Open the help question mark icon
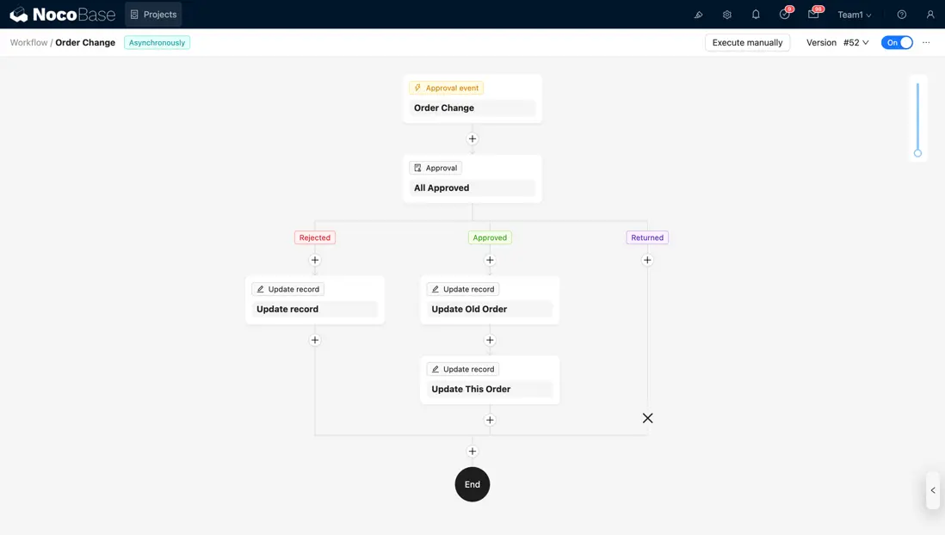Image resolution: width=945 pixels, height=535 pixels. [899, 14]
